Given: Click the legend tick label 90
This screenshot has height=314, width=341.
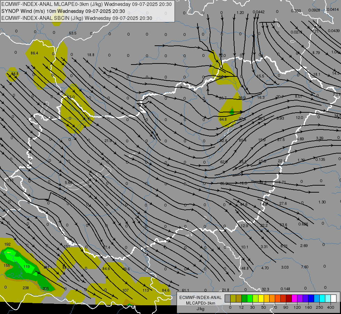Looking at the screenshot, I should click(x=286, y=307).
